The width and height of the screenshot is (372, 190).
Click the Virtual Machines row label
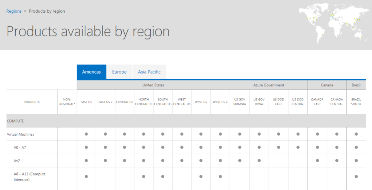coord(20,134)
